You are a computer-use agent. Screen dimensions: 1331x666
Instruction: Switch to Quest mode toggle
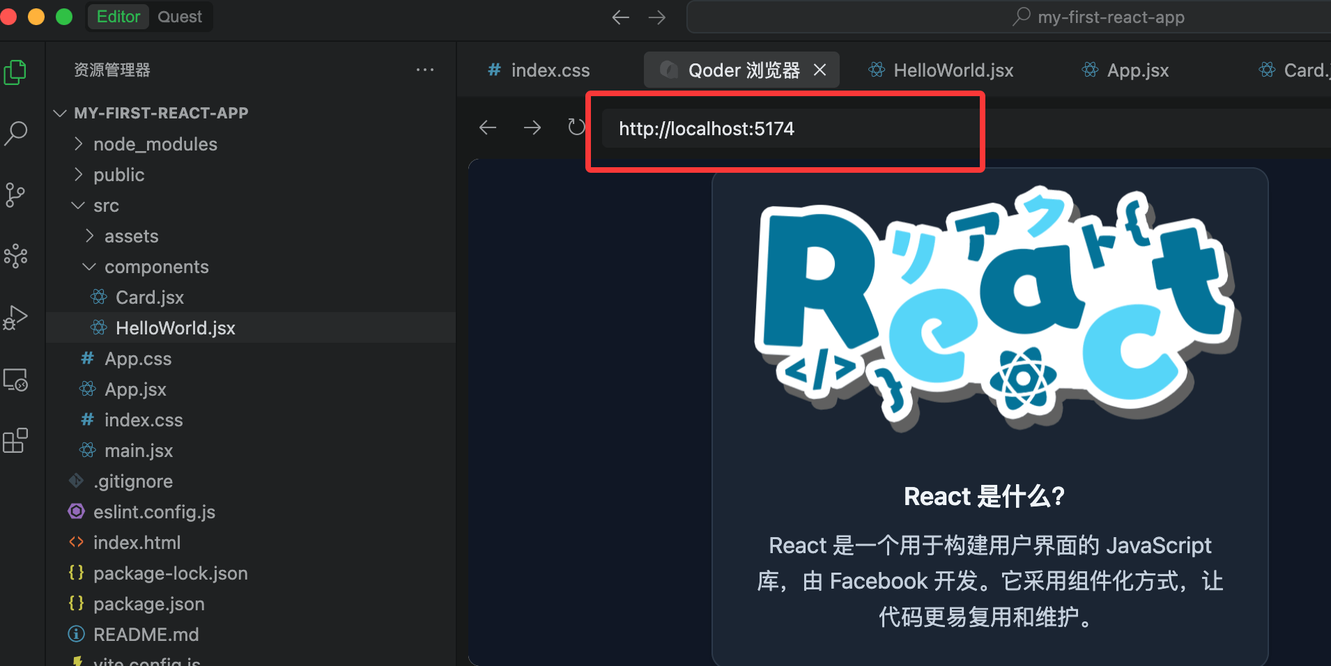click(x=179, y=17)
